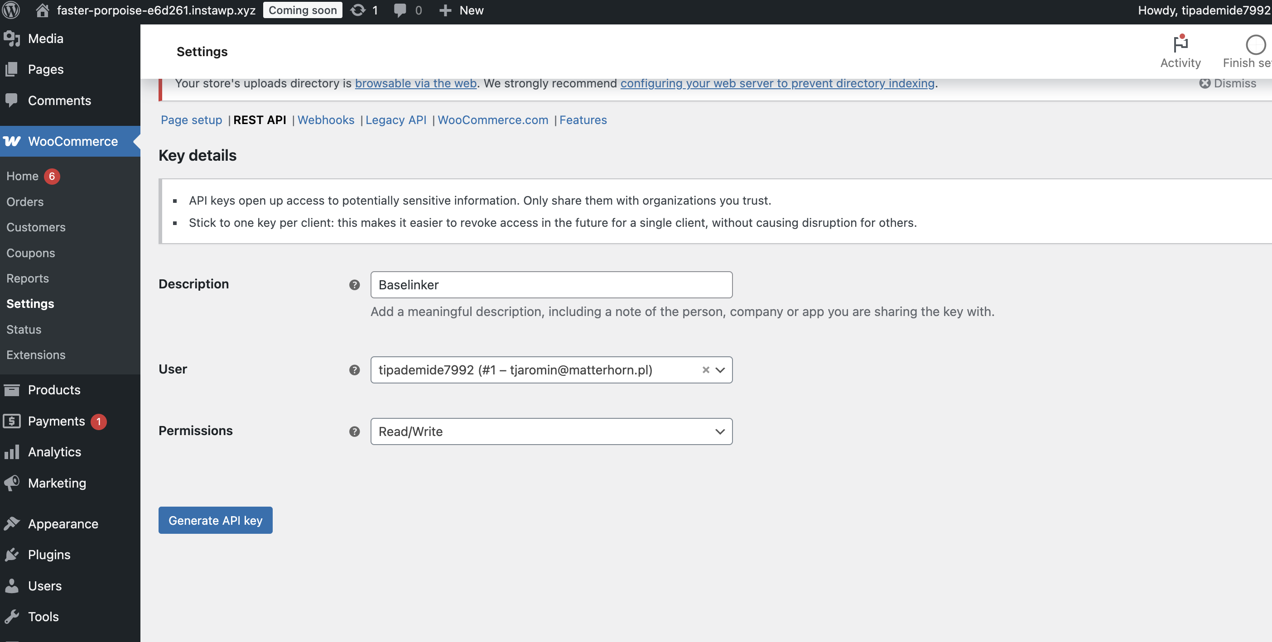Click the site name faster-porpoise-e6d261.instawp.xyz

point(156,10)
